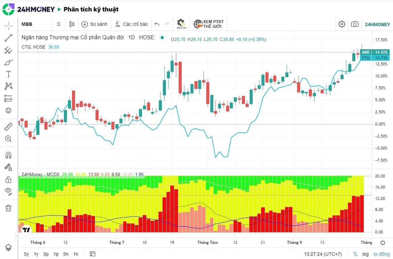Open the 13:27:24 (UTC+7) timezone menu
Viewport: 393px width, 259px height.
click(323, 254)
